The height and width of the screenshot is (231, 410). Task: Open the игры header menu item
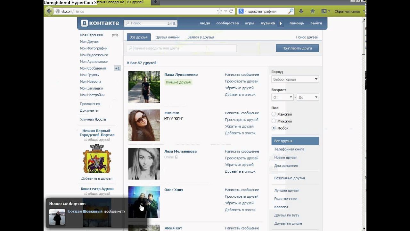pyautogui.click(x=250, y=23)
